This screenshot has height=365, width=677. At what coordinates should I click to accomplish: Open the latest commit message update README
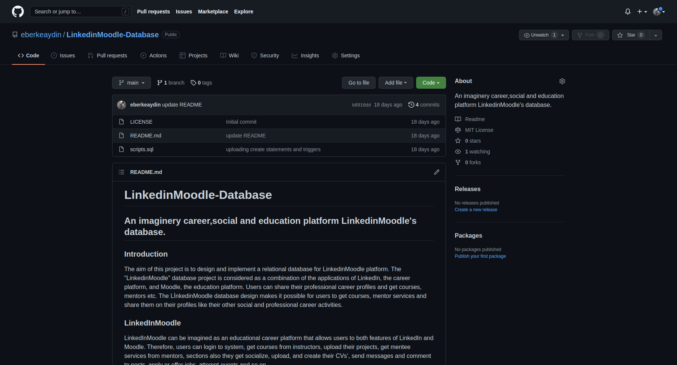182,105
